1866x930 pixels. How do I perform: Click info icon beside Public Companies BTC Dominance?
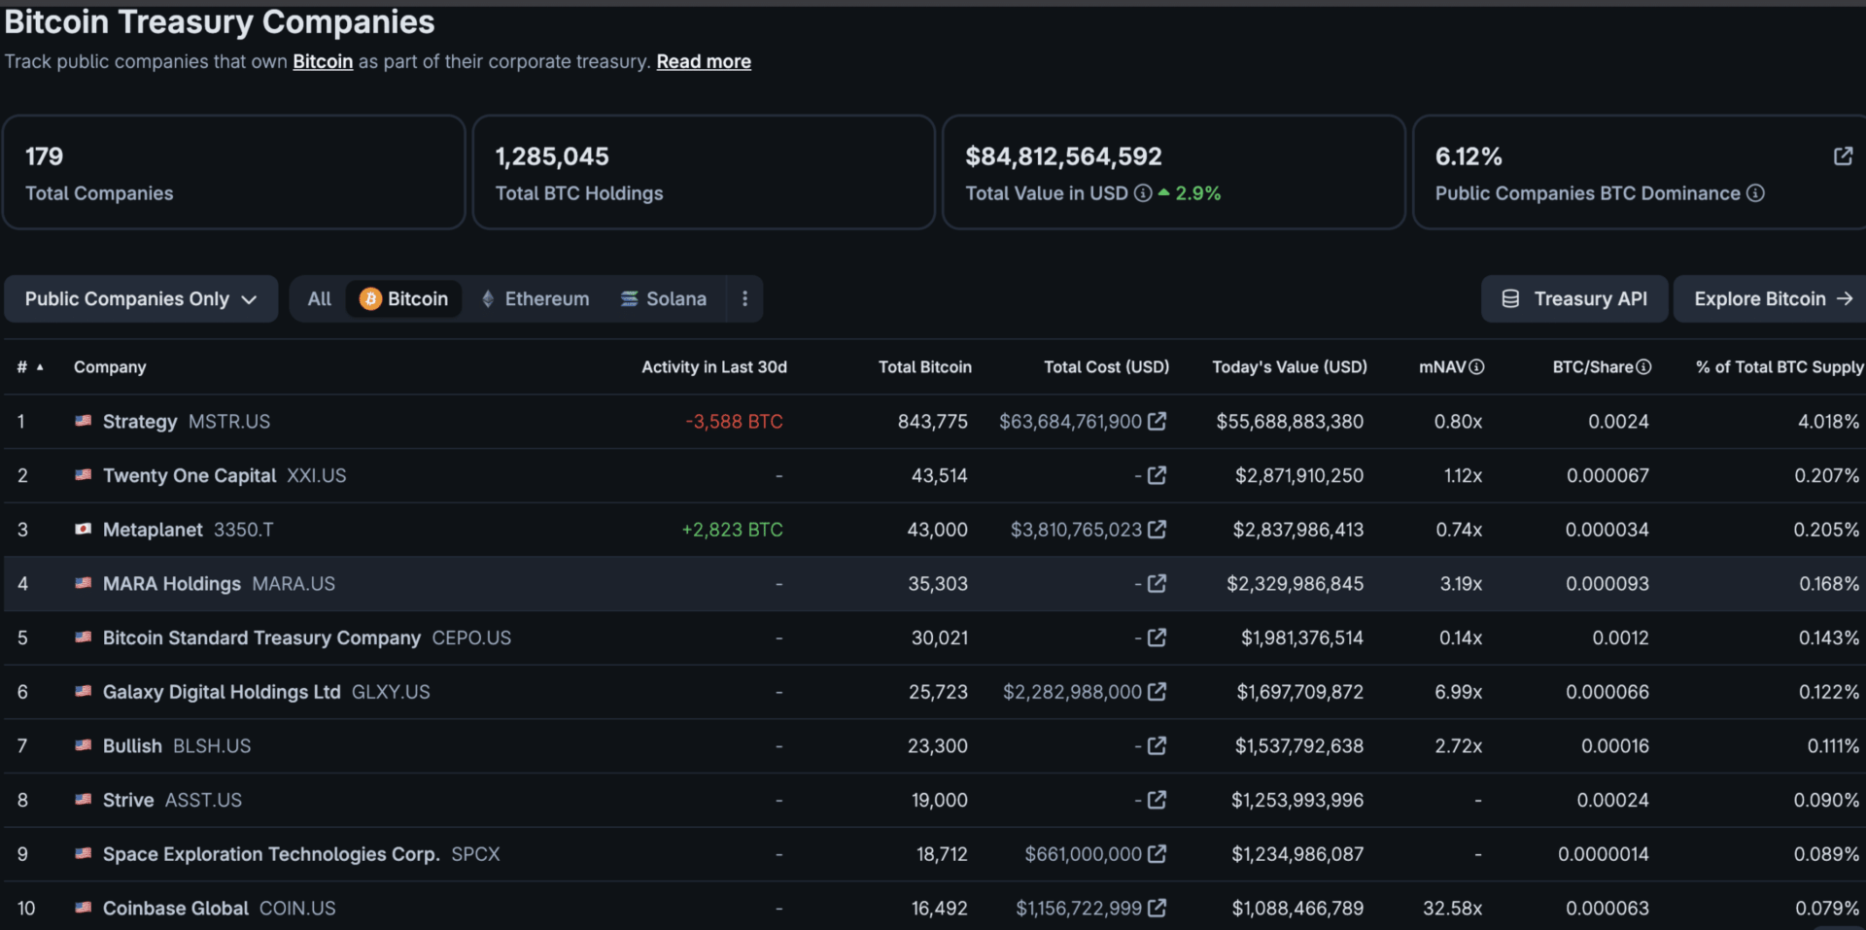pyautogui.click(x=1755, y=193)
